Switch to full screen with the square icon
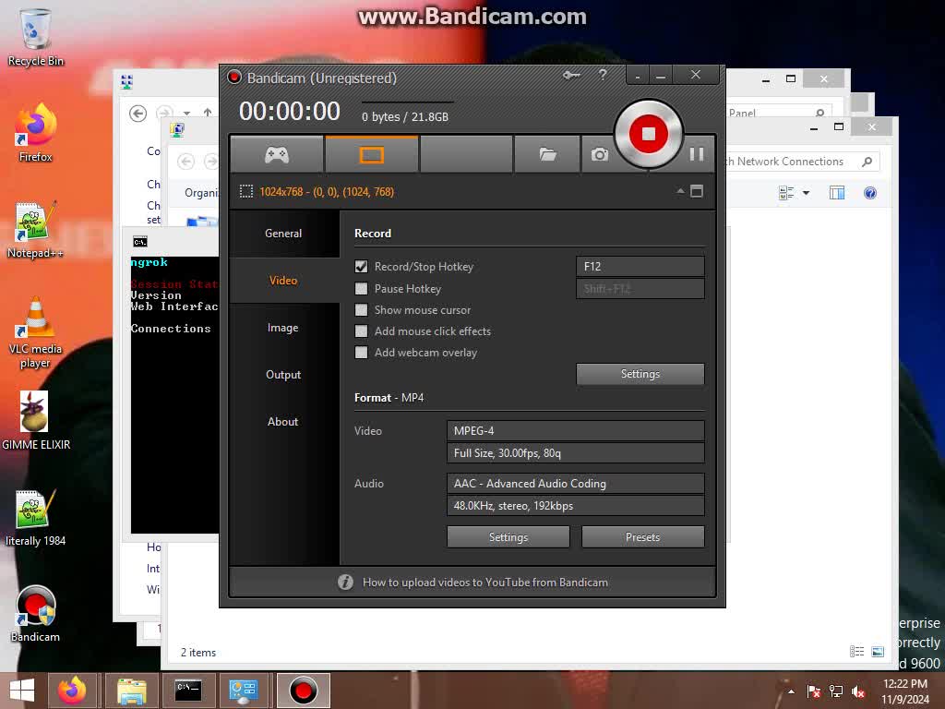The height and width of the screenshot is (709, 945). coord(697,191)
